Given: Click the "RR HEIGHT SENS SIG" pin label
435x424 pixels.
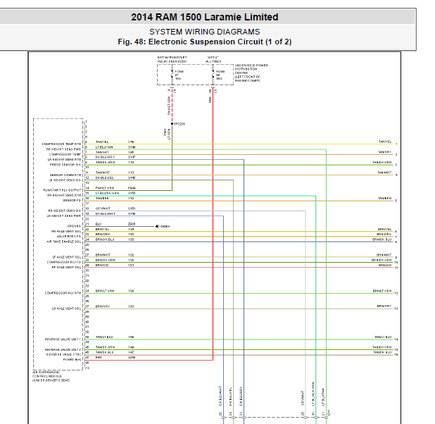Looking at the screenshot, I should 65,211.
